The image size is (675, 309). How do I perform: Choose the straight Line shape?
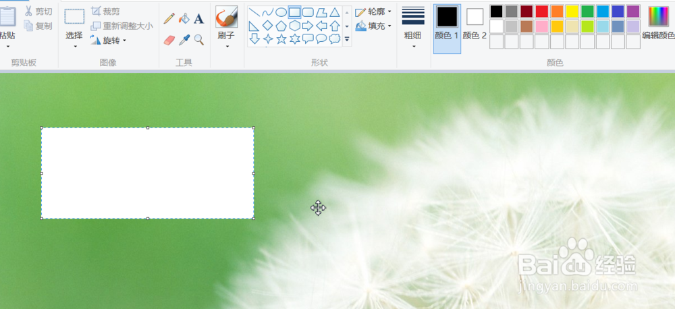pos(254,12)
